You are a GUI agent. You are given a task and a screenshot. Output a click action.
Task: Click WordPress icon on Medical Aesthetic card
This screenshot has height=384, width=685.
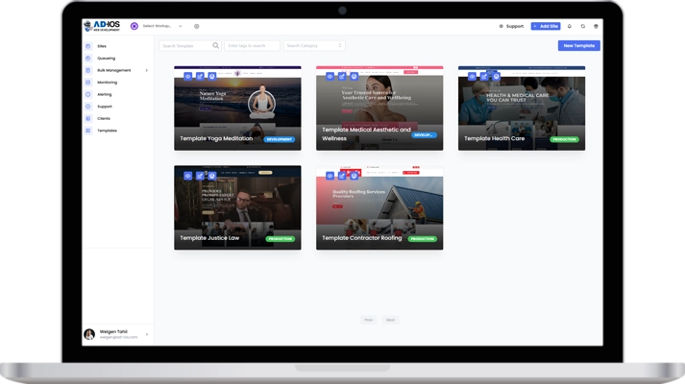point(354,77)
